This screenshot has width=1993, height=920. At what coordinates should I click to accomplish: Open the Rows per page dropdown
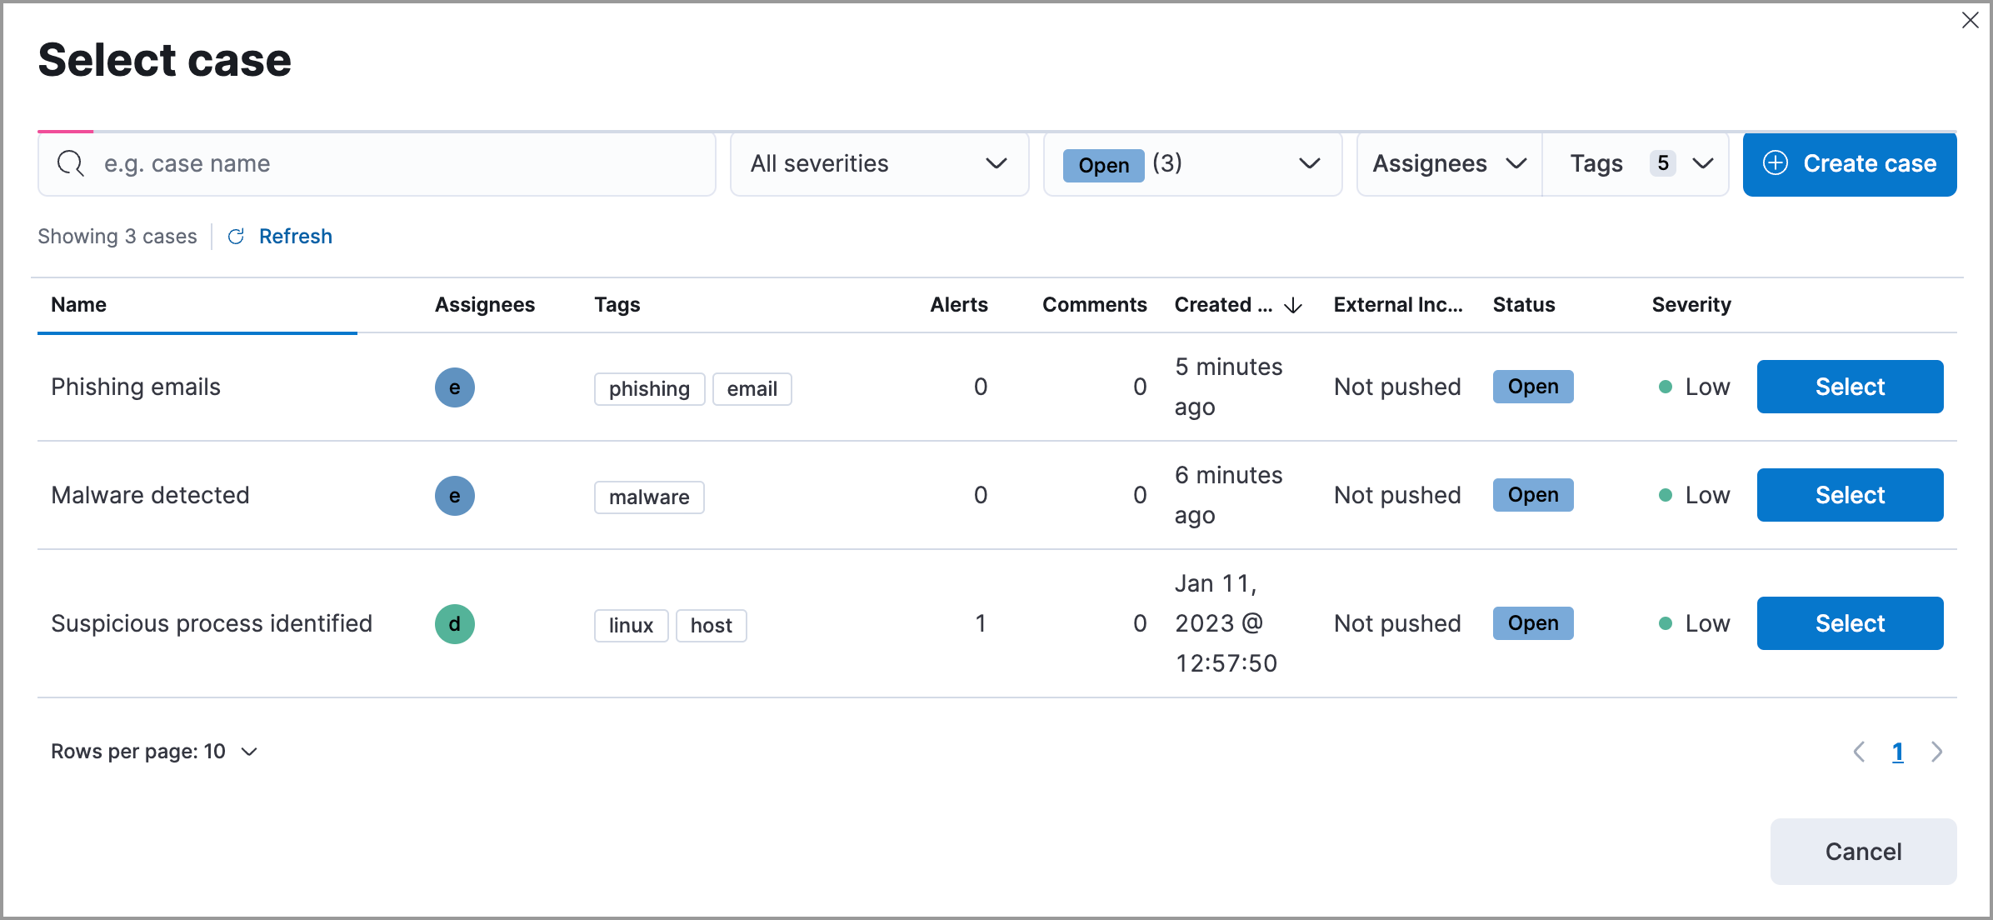point(153,751)
